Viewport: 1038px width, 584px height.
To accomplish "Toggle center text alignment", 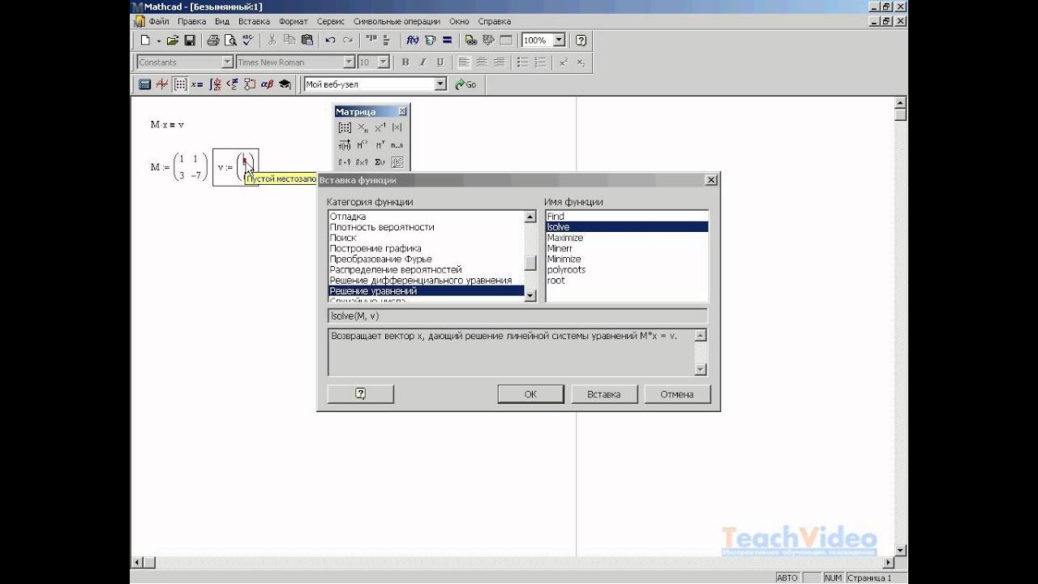I will pos(481,62).
